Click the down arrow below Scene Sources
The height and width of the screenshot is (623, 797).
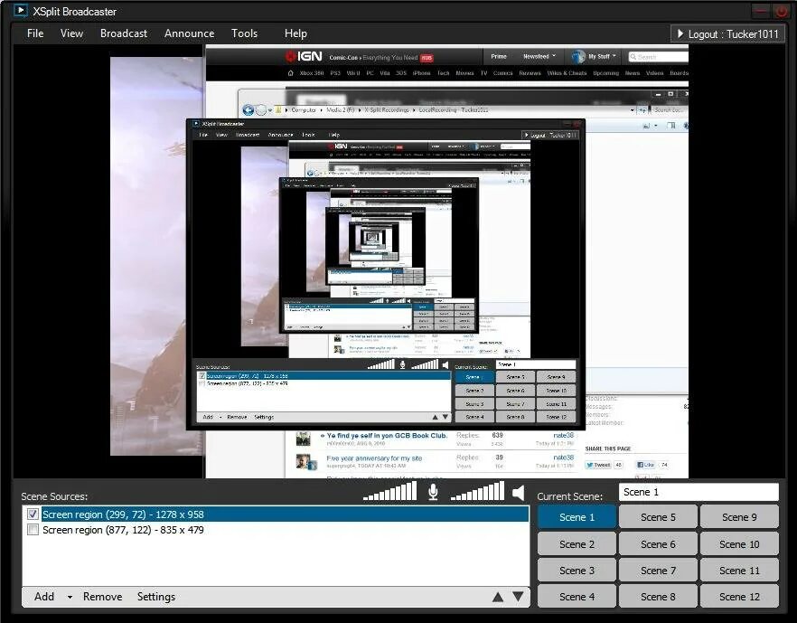[x=518, y=597]
